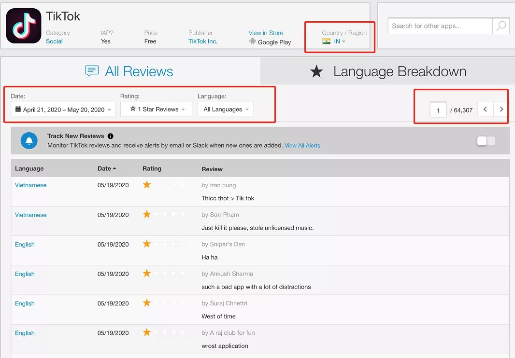The image size is (515, 358).
Task: Click the star rating in tran hung's review
Action: point(164,185)
